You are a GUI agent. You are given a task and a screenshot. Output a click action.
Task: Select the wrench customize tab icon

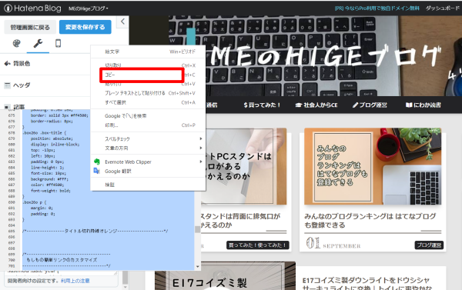pos(38,44)
